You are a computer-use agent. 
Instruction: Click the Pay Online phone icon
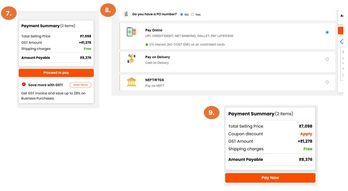tap(131, 32)
